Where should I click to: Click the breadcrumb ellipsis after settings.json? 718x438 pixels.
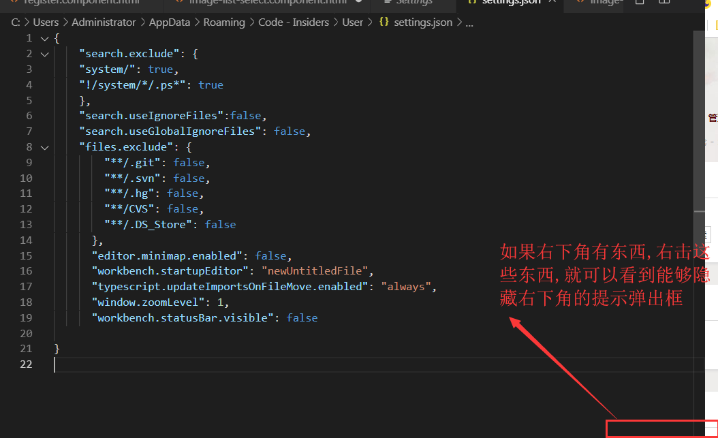(x=469, y=22)
